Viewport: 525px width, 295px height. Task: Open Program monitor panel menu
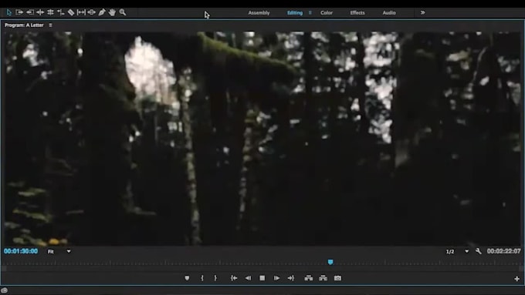[x=50, y=25]
